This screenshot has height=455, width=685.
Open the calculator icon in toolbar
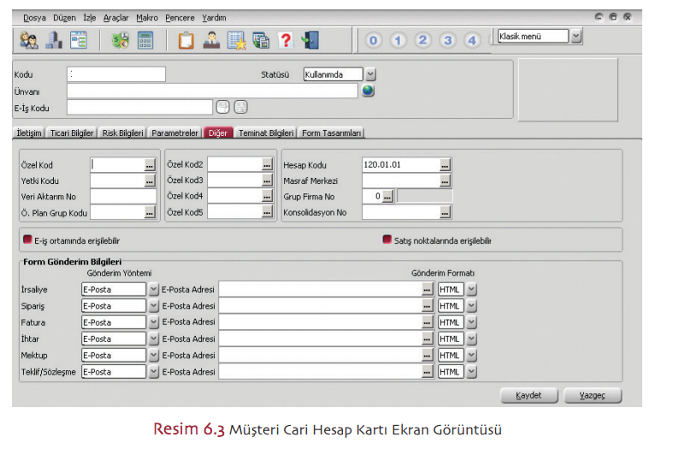pos(145,39)
